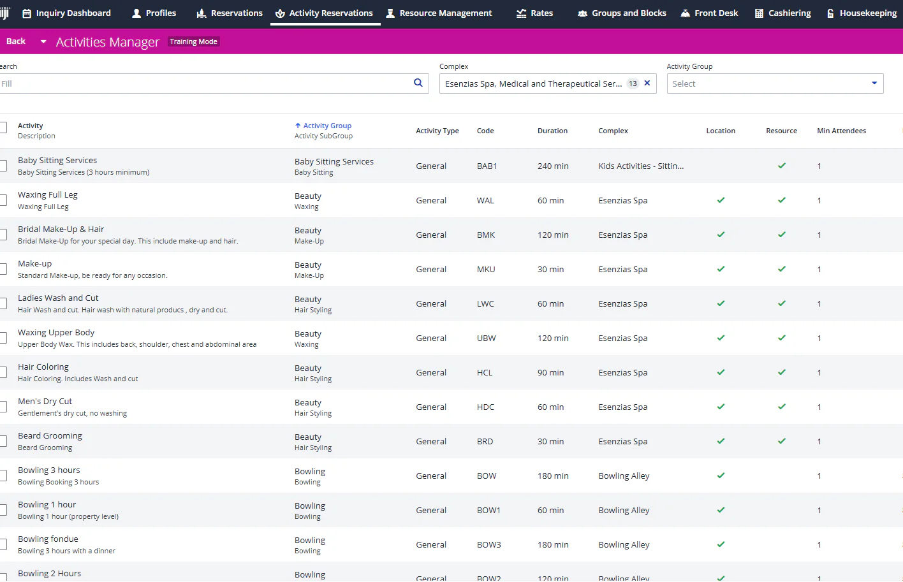The height and width of the screenshot is (582, 903).
Task: Click the Inquiry Dashboard calendar icon
Action: click(27, 13)
